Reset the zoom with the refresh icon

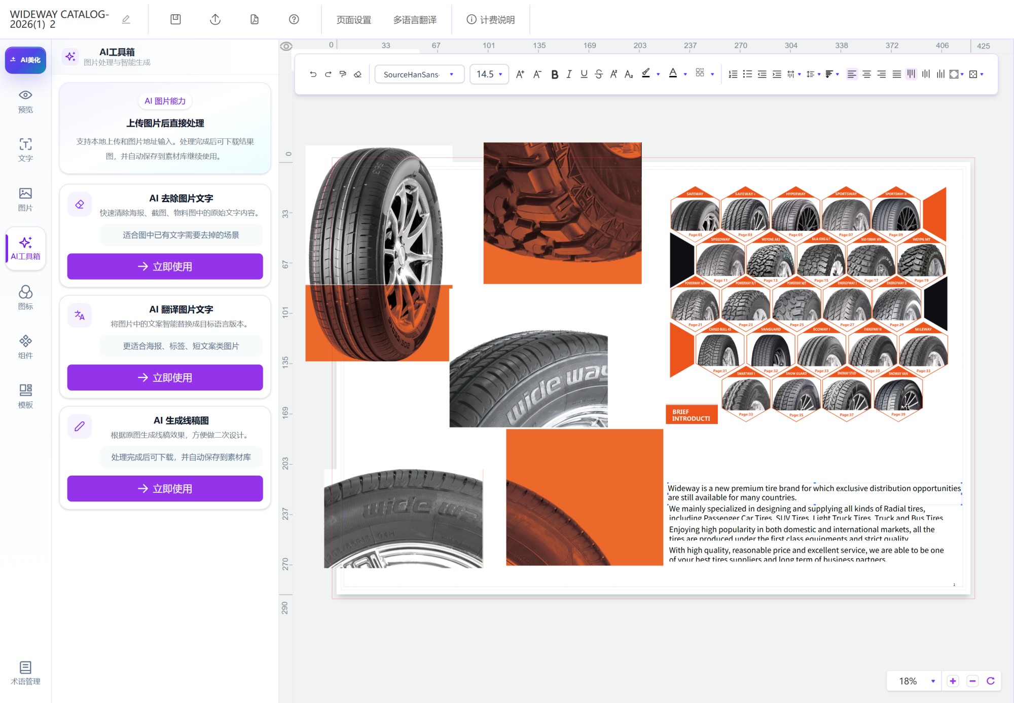(x=991, y=681)
